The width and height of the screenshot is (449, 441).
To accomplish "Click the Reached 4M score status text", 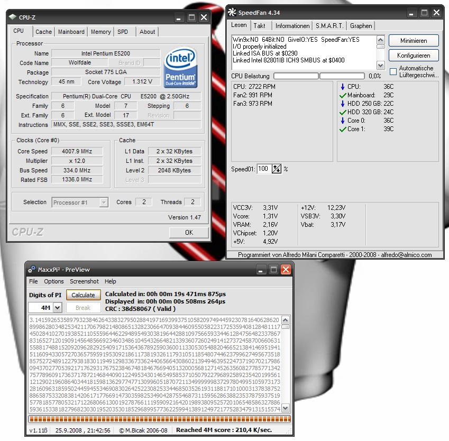I will (224, 430).
